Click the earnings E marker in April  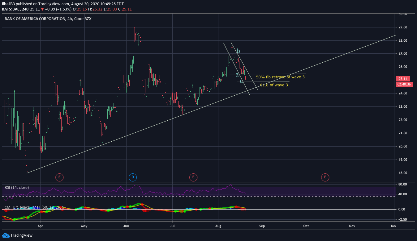click(x=59, y=177)
